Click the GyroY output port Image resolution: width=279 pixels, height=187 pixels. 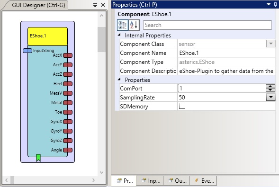tap(68, 131)
